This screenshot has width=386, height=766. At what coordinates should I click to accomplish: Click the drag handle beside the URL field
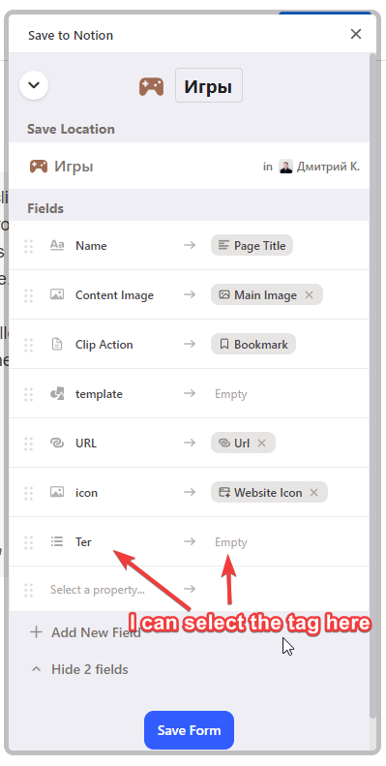29,444
